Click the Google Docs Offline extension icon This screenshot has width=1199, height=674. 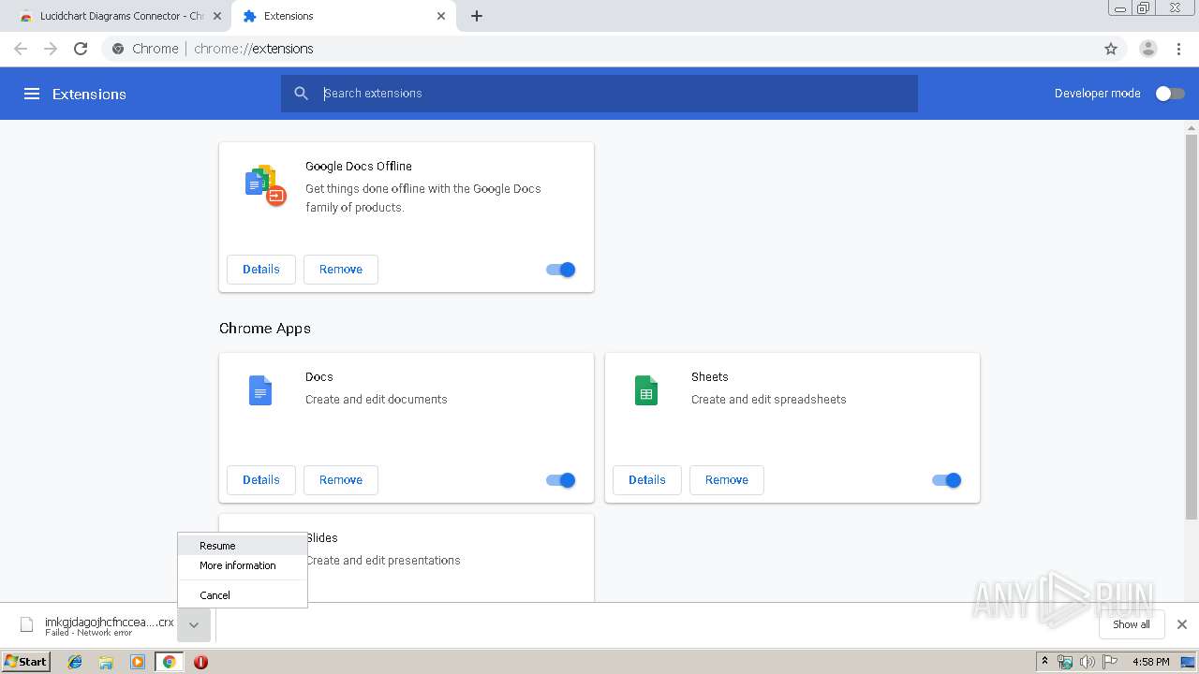[x=265, y=184]
